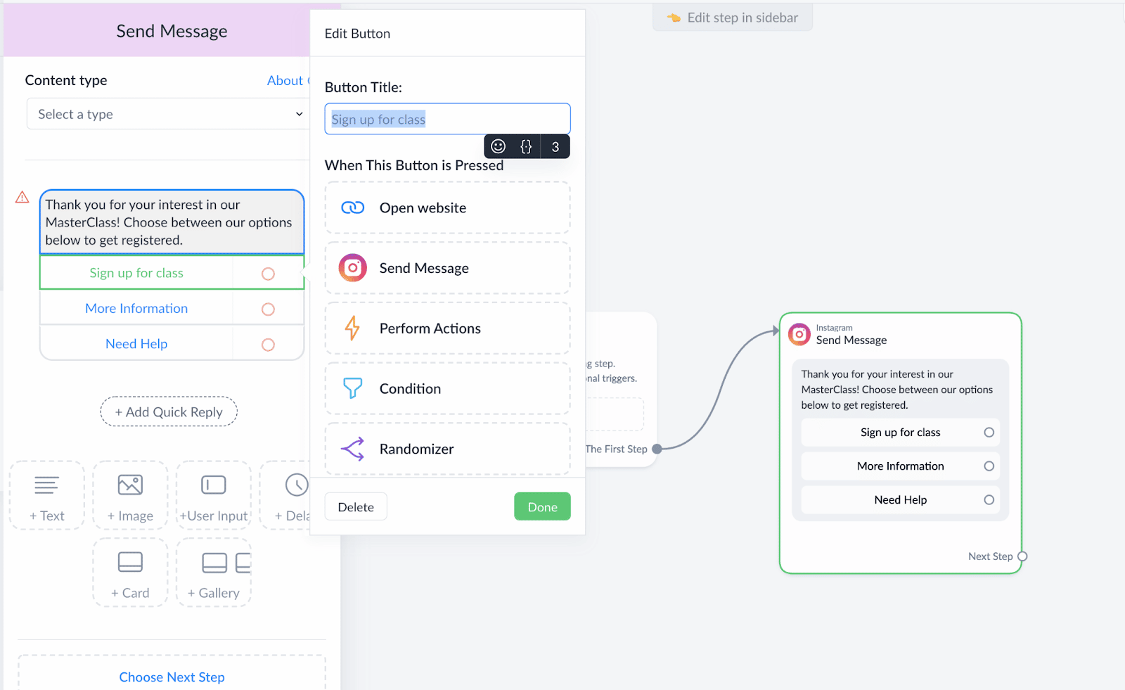The image size is (1125, 690).
Task: Click the emoji smiley icon under Button Title
Action: pyautogui.click(x=498, y=146)
